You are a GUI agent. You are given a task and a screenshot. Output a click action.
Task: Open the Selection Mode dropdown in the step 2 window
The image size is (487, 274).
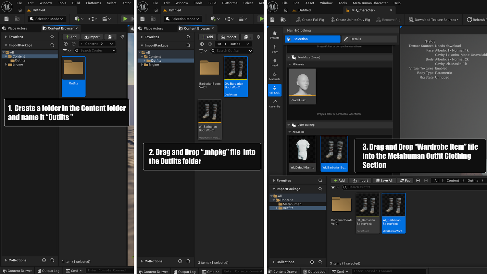(183, 19)
